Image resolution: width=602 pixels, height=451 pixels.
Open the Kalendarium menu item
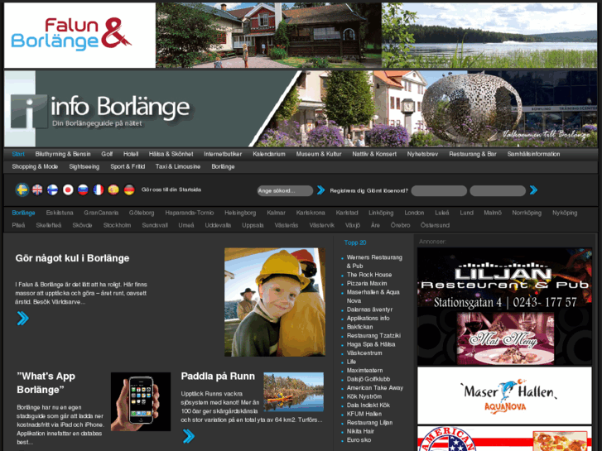click(x=269, y=154)
